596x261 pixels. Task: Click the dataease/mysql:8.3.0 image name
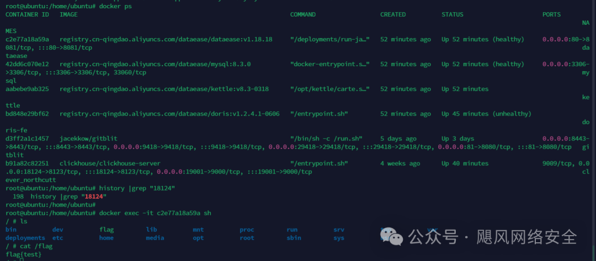[x=155, y=64]
